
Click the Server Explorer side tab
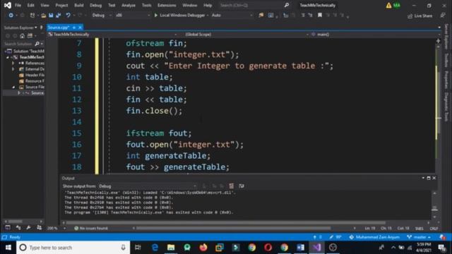pyautogui.click(x=446, y=37)
